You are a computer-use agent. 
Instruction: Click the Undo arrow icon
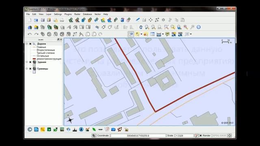click(x=30, y=34)
